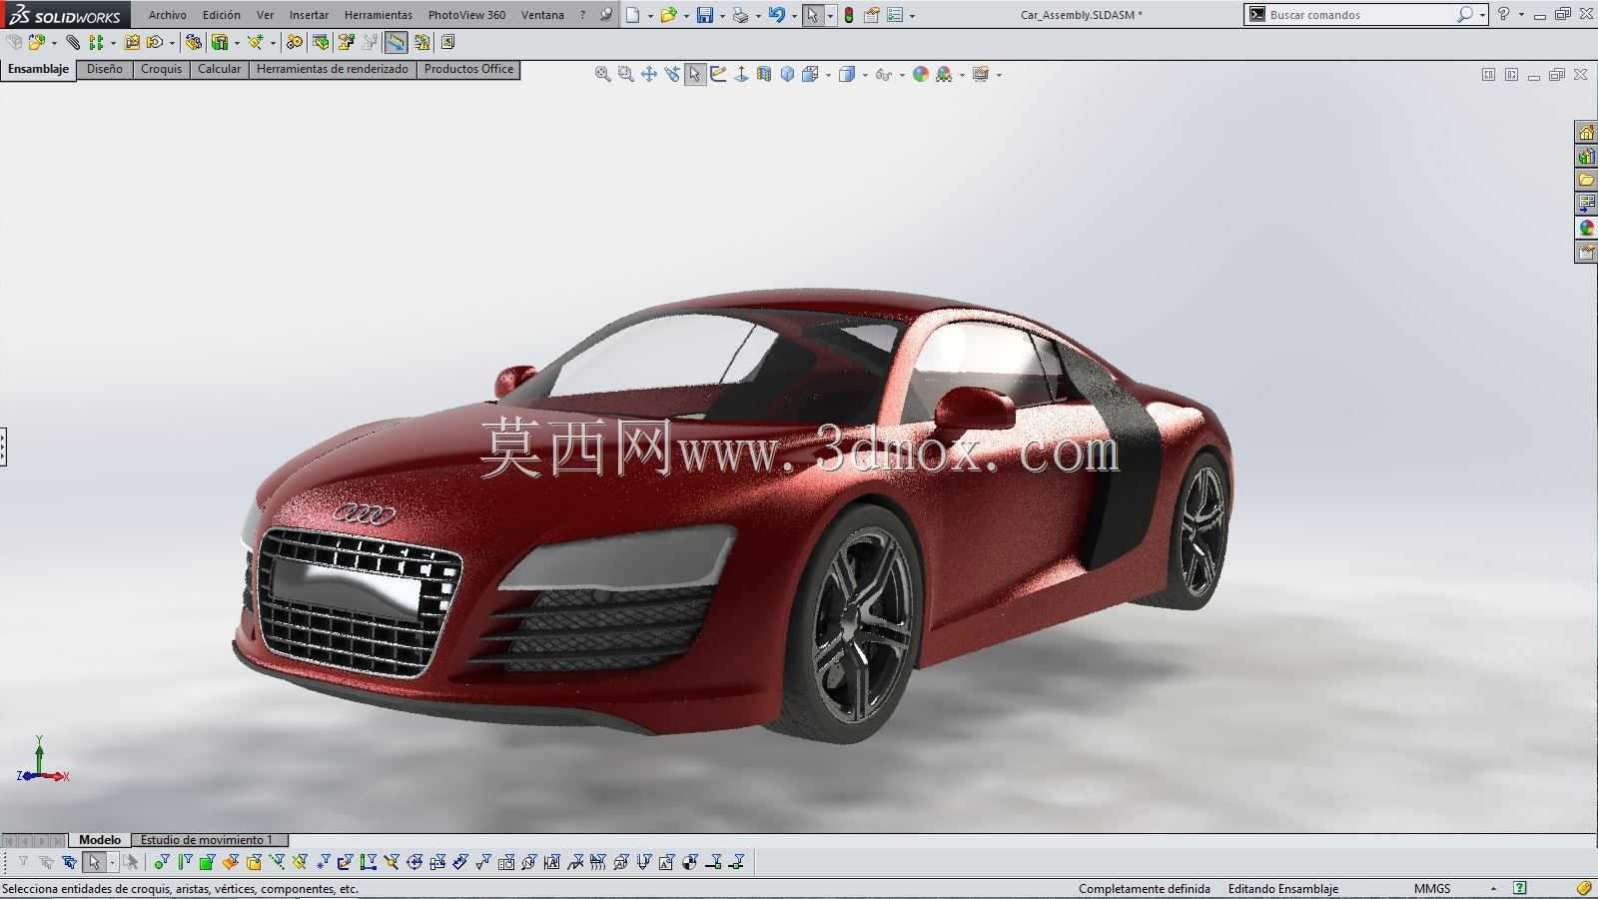Click the Open file folder icon
The image size is (1598, 899).
tap(669, 15)
